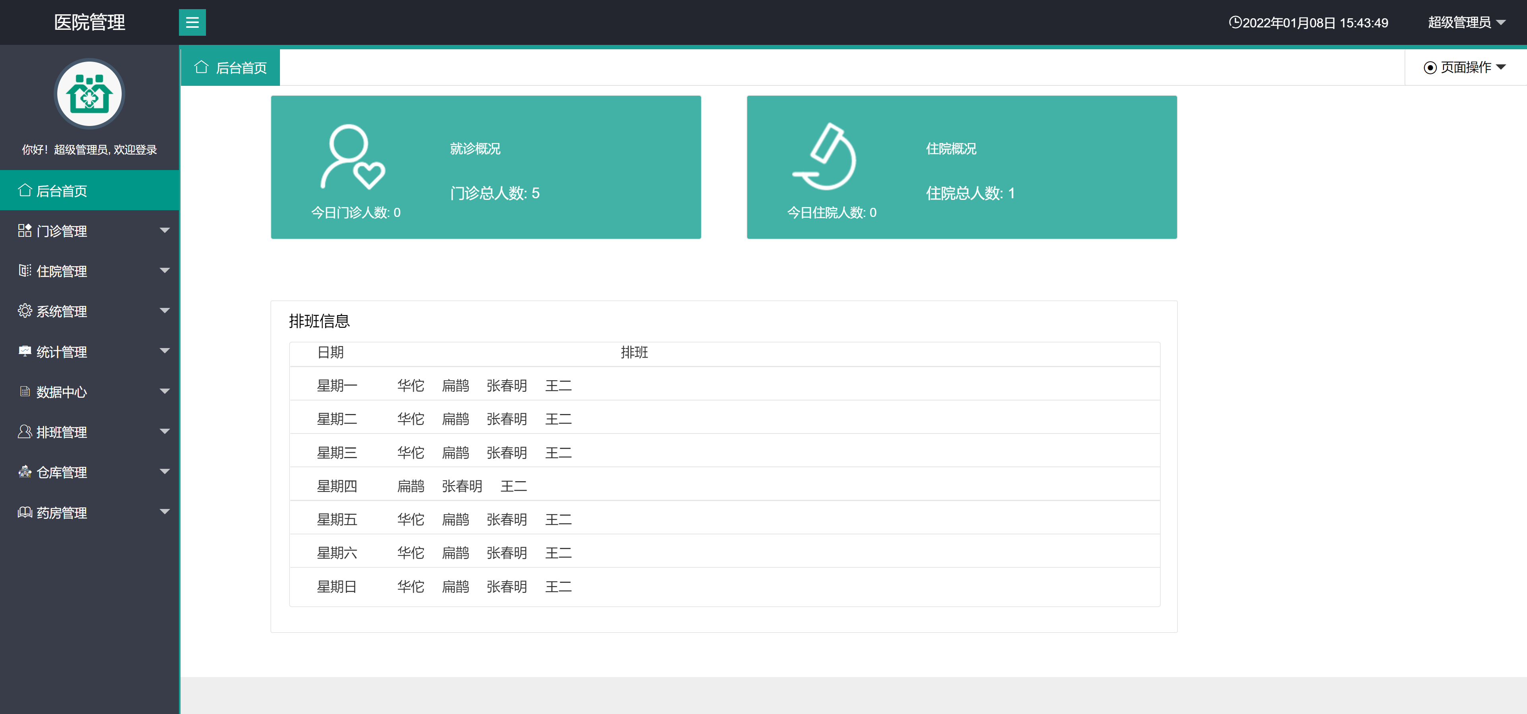The image size is (1527, 714).
Task: Click the 医院管理 title logo
Action: [x=89, y=23]
